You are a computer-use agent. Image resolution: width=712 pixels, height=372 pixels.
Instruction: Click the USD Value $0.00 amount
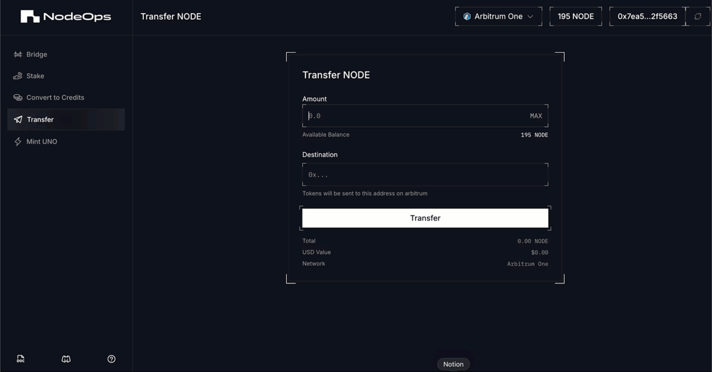(539, 252)
